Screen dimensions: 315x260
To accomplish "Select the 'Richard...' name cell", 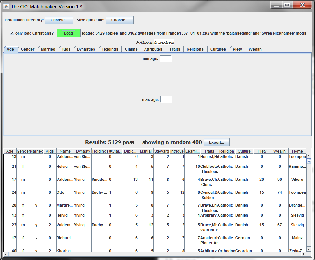I will (x=65, y=238).
